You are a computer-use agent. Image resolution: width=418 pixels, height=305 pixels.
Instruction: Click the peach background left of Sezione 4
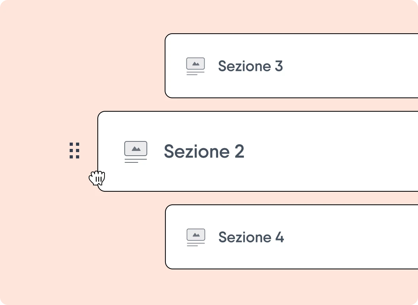tap(99, 237)
